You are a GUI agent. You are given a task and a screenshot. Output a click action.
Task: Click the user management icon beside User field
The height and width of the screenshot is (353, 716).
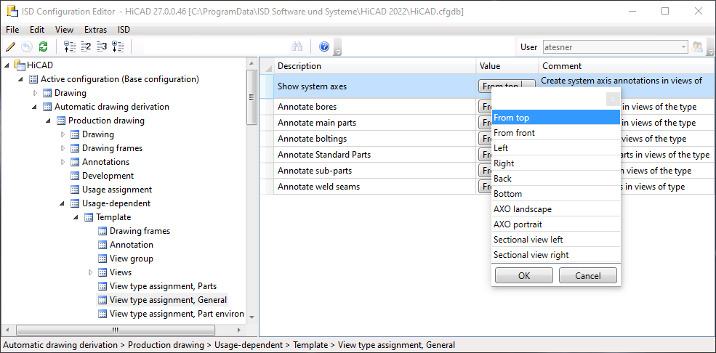point(697,47)
